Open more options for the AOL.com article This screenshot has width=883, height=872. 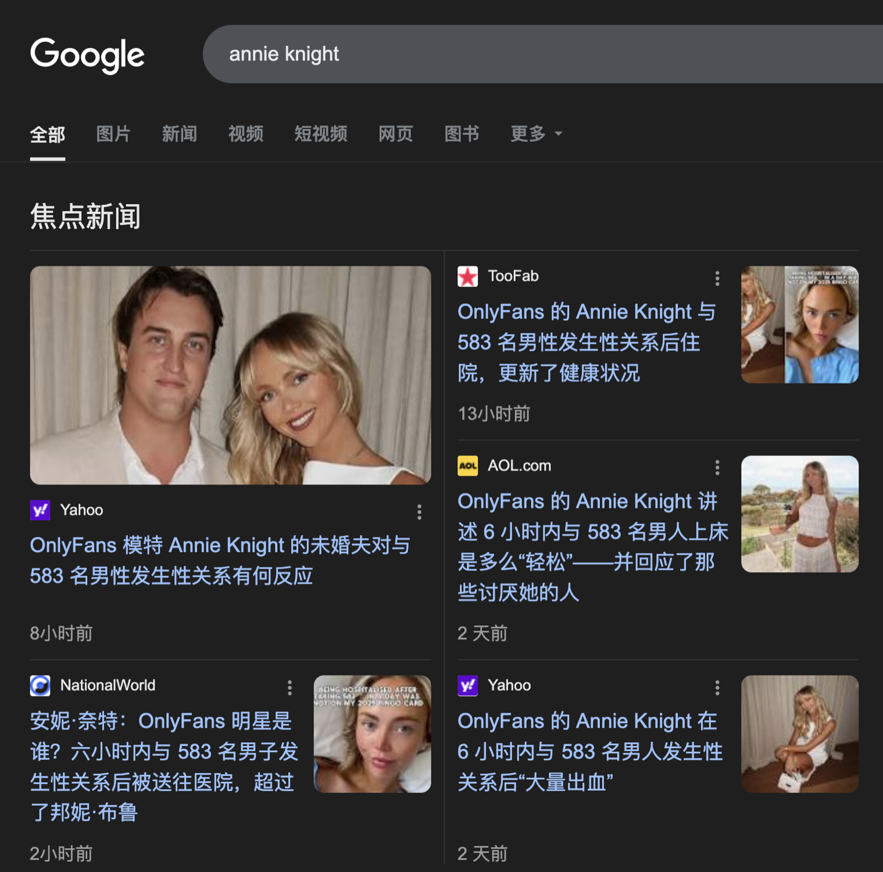click(717, 467)
